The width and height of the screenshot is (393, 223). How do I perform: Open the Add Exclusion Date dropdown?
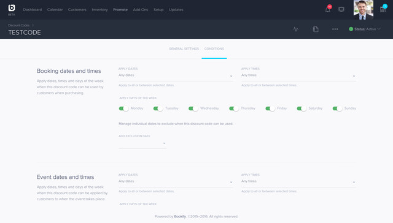point(142,143)
